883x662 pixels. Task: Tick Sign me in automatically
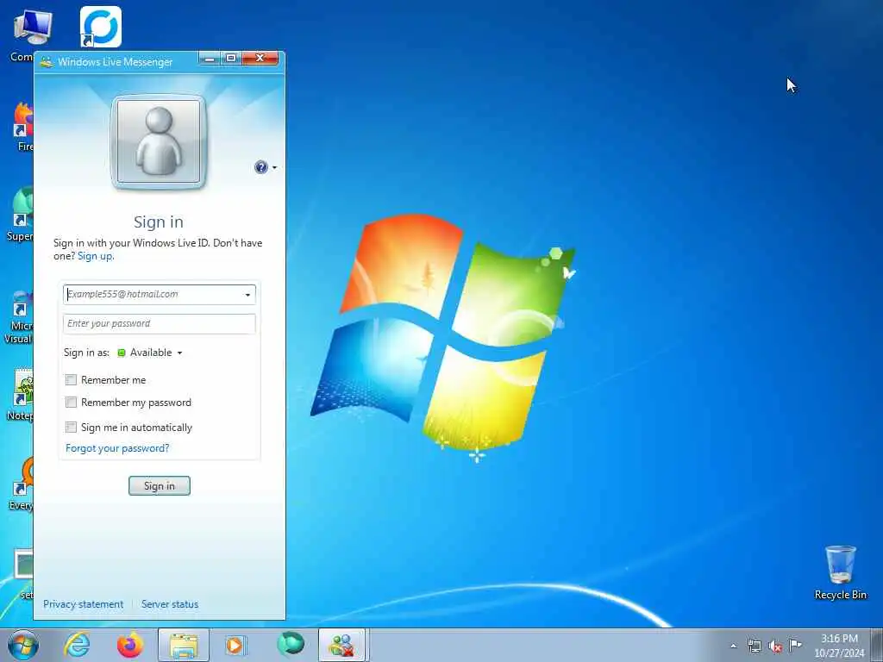pyautogui.click(x=71, y=428)
